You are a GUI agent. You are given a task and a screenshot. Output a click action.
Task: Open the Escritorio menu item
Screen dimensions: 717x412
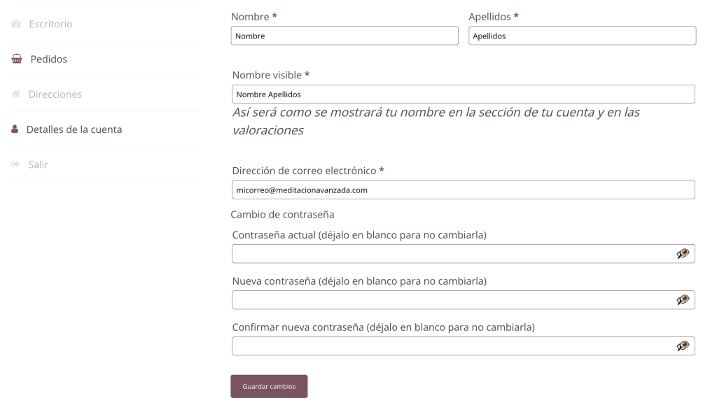[50, 24]
